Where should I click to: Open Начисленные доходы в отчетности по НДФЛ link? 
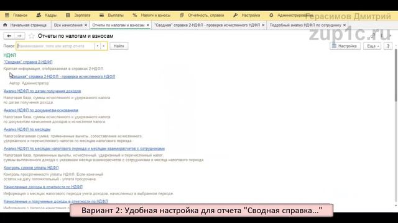[43, 187]
